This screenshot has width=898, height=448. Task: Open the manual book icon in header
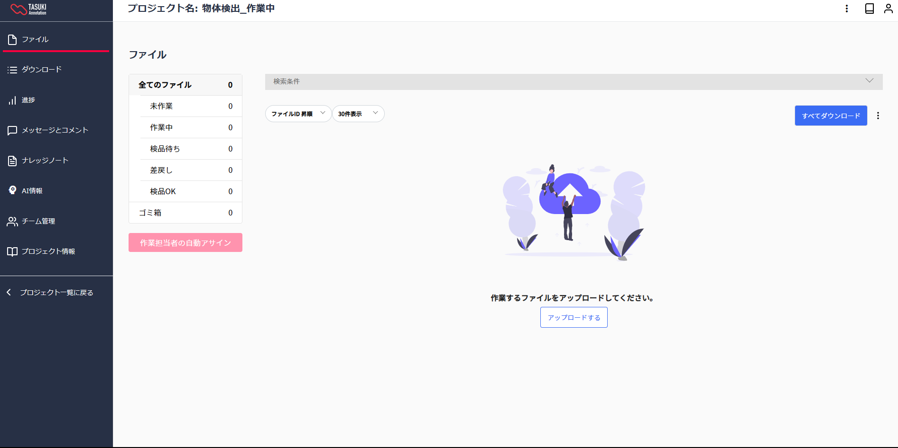pyautogui.click(x=870, y=9)
